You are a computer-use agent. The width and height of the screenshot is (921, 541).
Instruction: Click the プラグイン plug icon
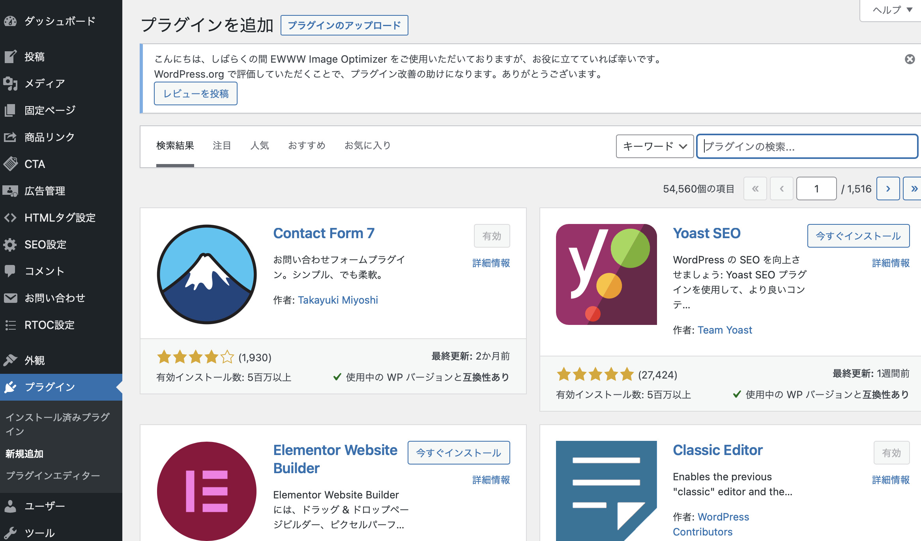pyautogui.click(x=10, y=387)
